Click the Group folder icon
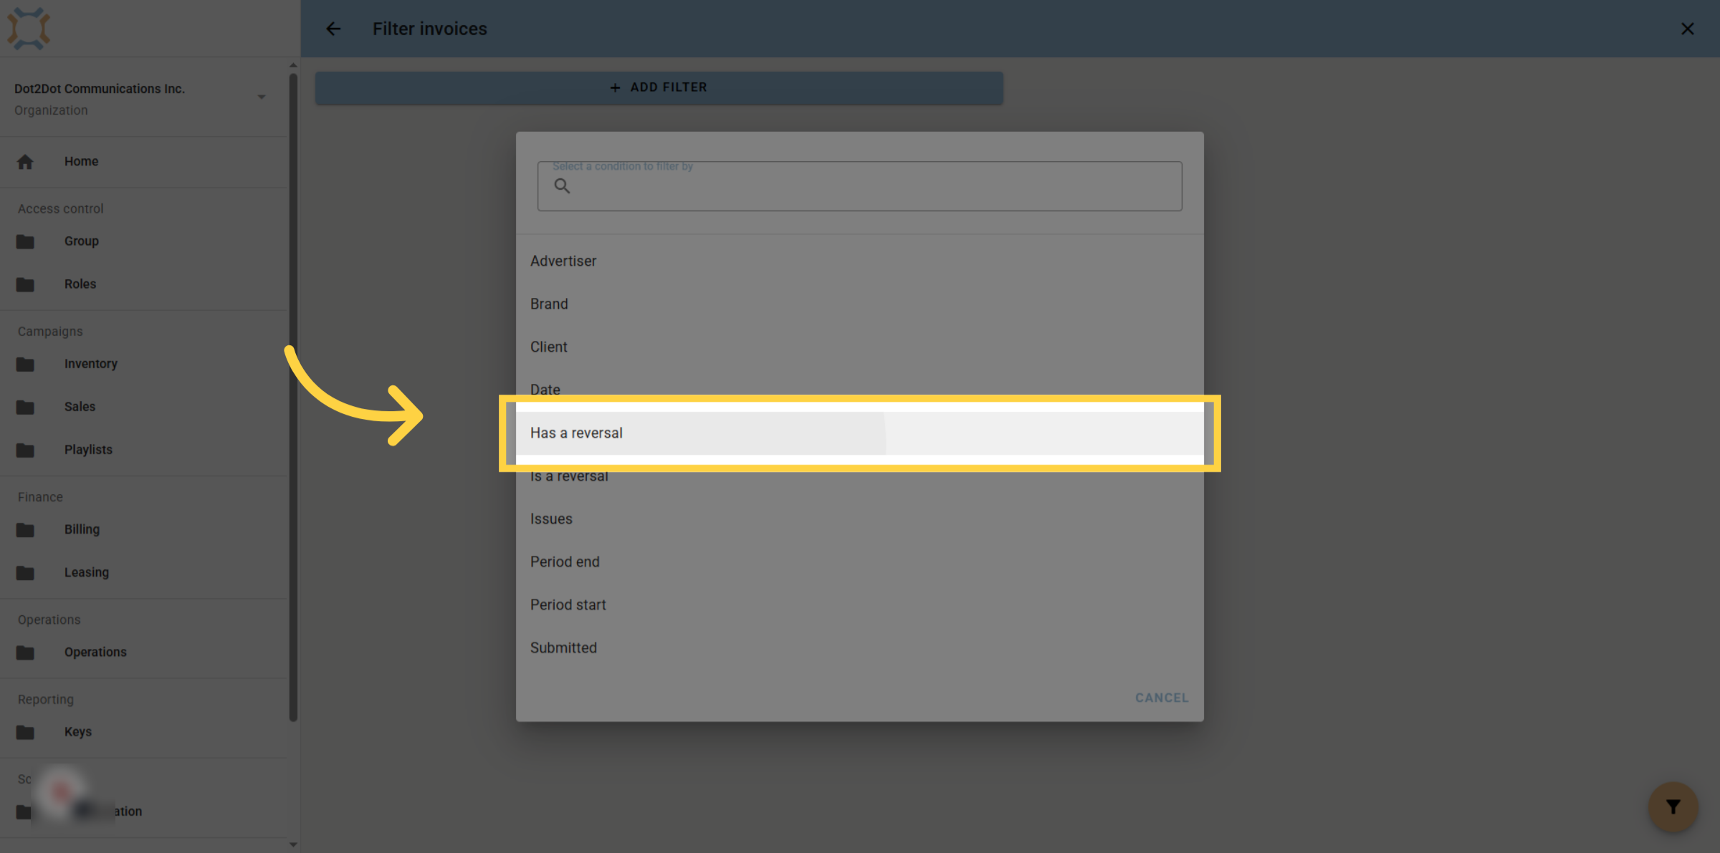This screenshot has width=1720, height=853. point(25,241)
